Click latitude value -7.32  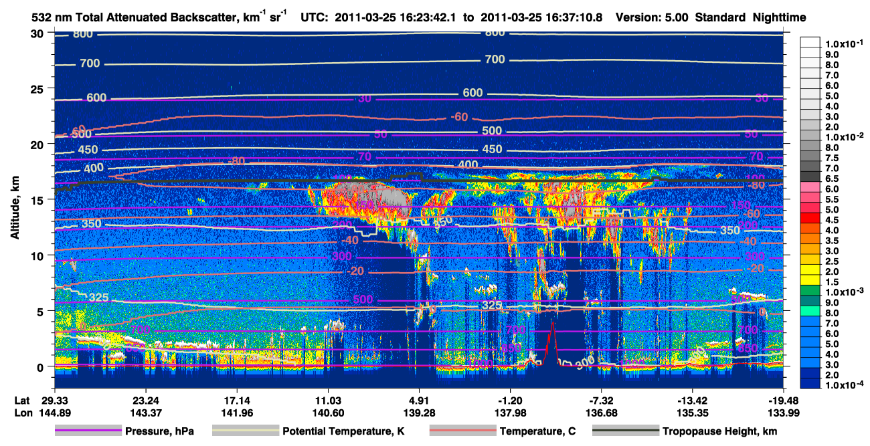[x=602, y=401]
